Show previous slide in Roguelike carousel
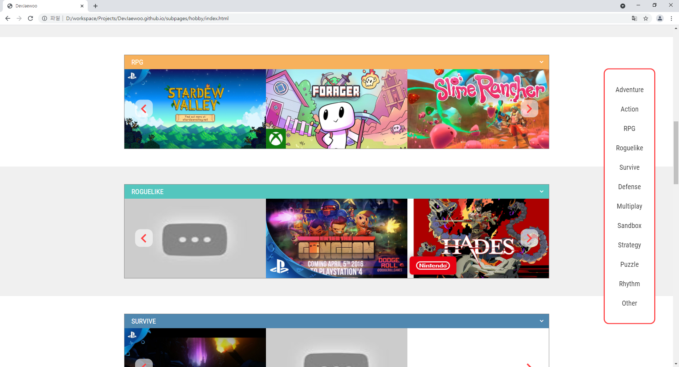Image resolution: width=679 pixels, height=367 pixels. click(x=144, y=238)
